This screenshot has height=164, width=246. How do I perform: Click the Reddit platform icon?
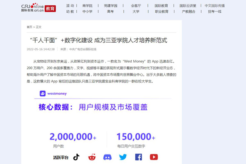(92, 157)
